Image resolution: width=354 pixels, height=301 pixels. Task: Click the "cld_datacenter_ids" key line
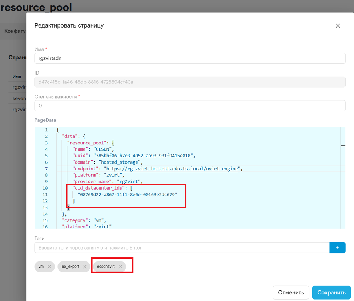pos(102,188)
